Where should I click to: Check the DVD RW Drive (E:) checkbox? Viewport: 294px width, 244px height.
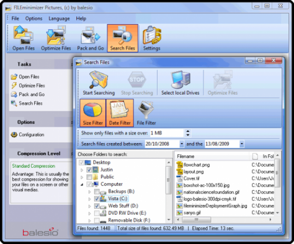tap(97, 213)
